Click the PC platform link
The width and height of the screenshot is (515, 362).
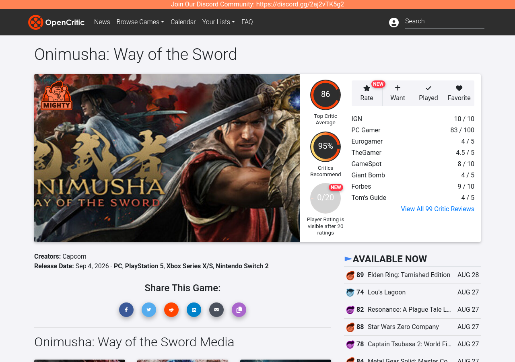[118, 266]
